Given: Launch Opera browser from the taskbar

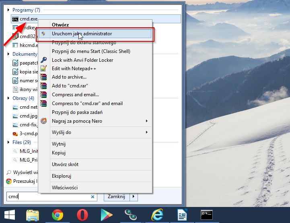Looking at the screenshot, I should pyautogui.click(x=82, y=215).
